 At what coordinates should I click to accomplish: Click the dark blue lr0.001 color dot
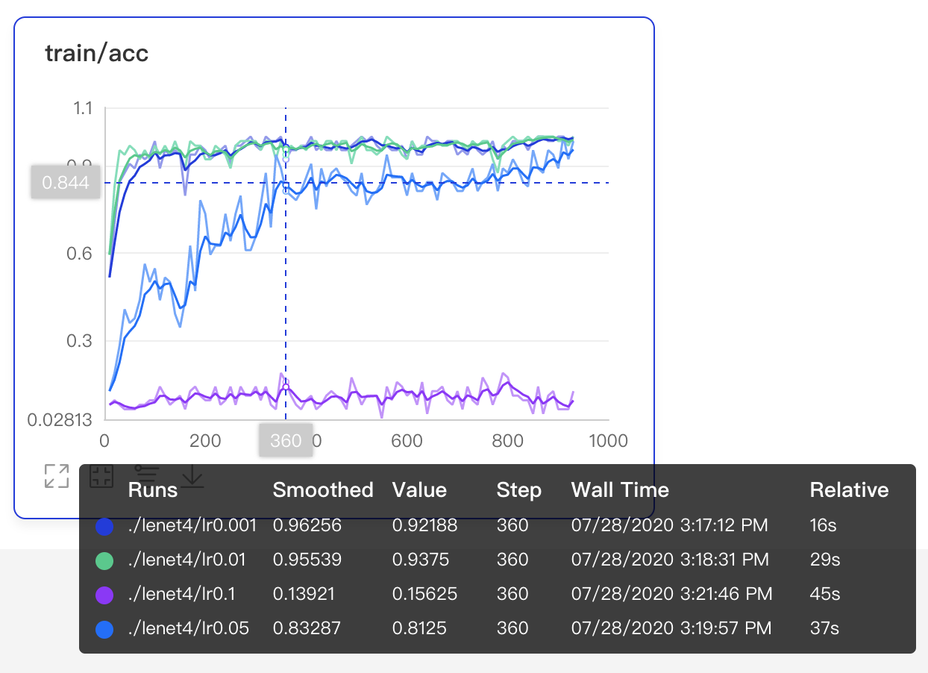pyautogui.click(x=105, y=526)
